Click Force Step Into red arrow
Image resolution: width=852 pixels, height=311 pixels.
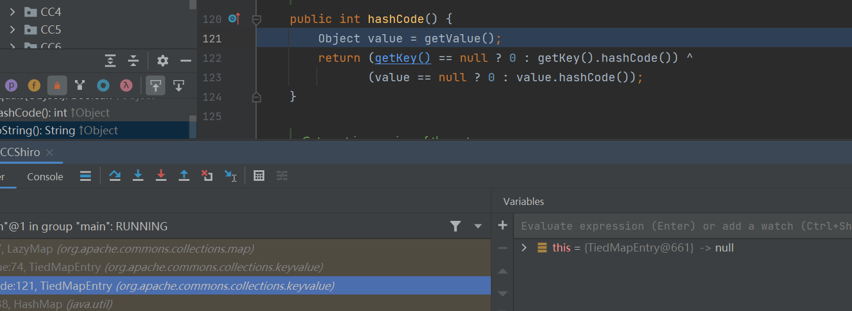161,176
